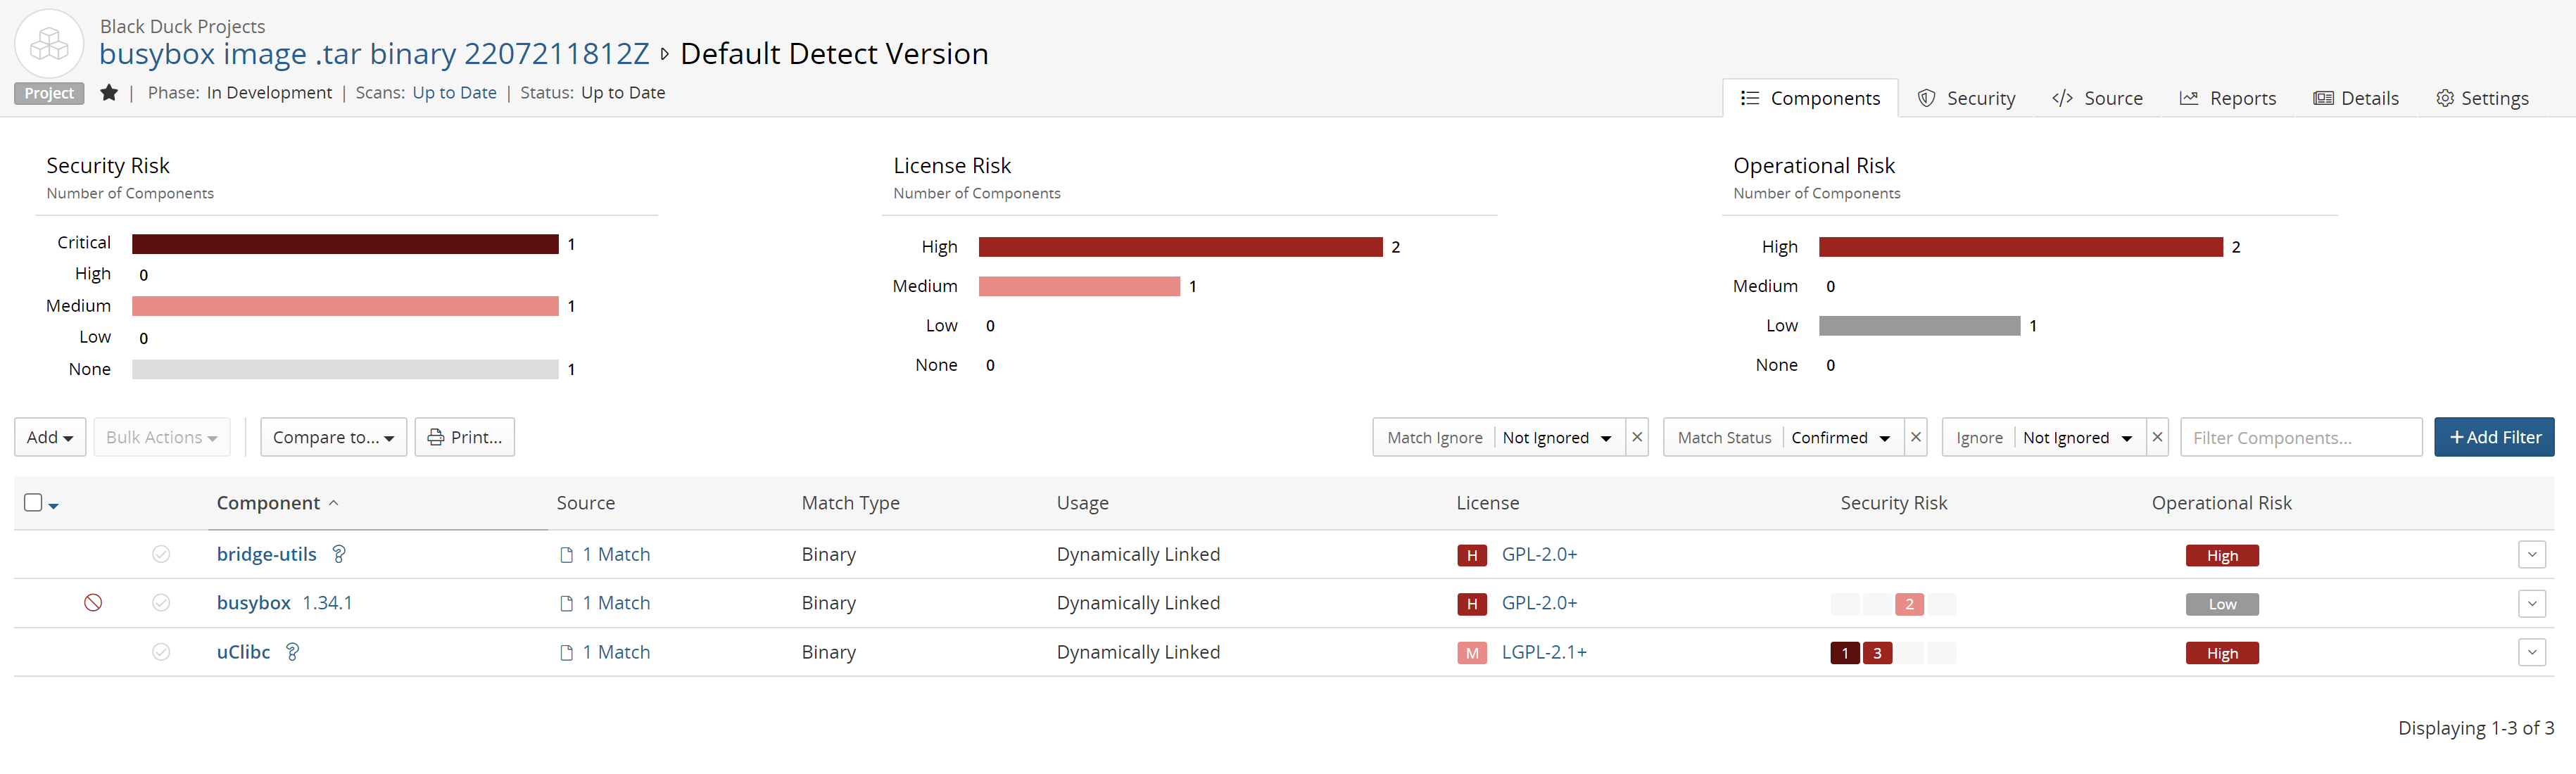This screenshot has height=774, width=2576.
Task: Click the question mark icon next to bridge-utils
Action: (338, 554)
